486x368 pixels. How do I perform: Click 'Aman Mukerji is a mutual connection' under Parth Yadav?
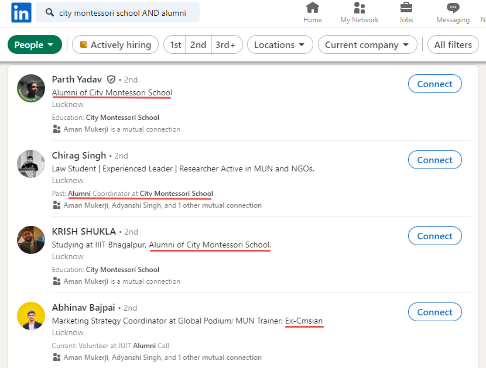[x=122, y=129]
